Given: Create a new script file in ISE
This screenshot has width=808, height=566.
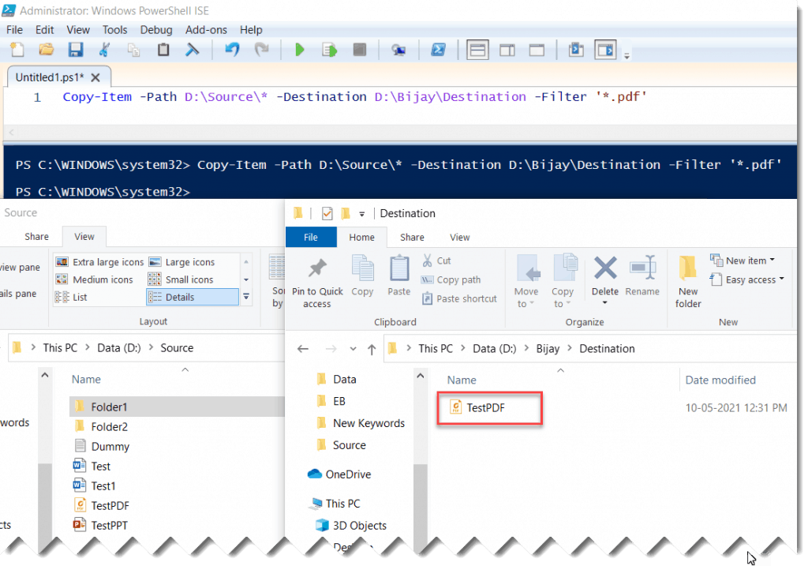Looking at the screenshot, I should [x=17, y=49].
